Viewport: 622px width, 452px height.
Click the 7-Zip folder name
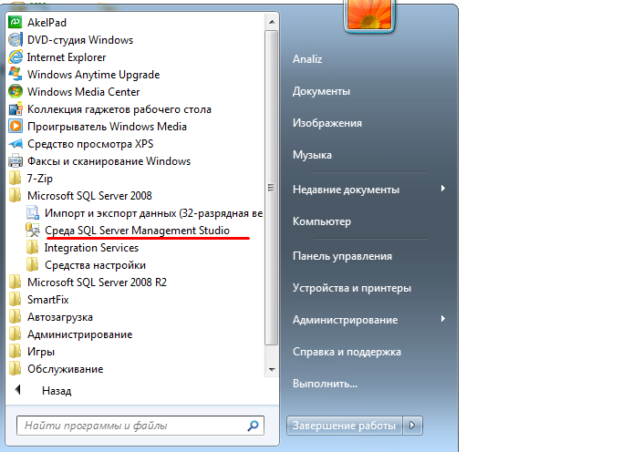[x=39, y=179]
